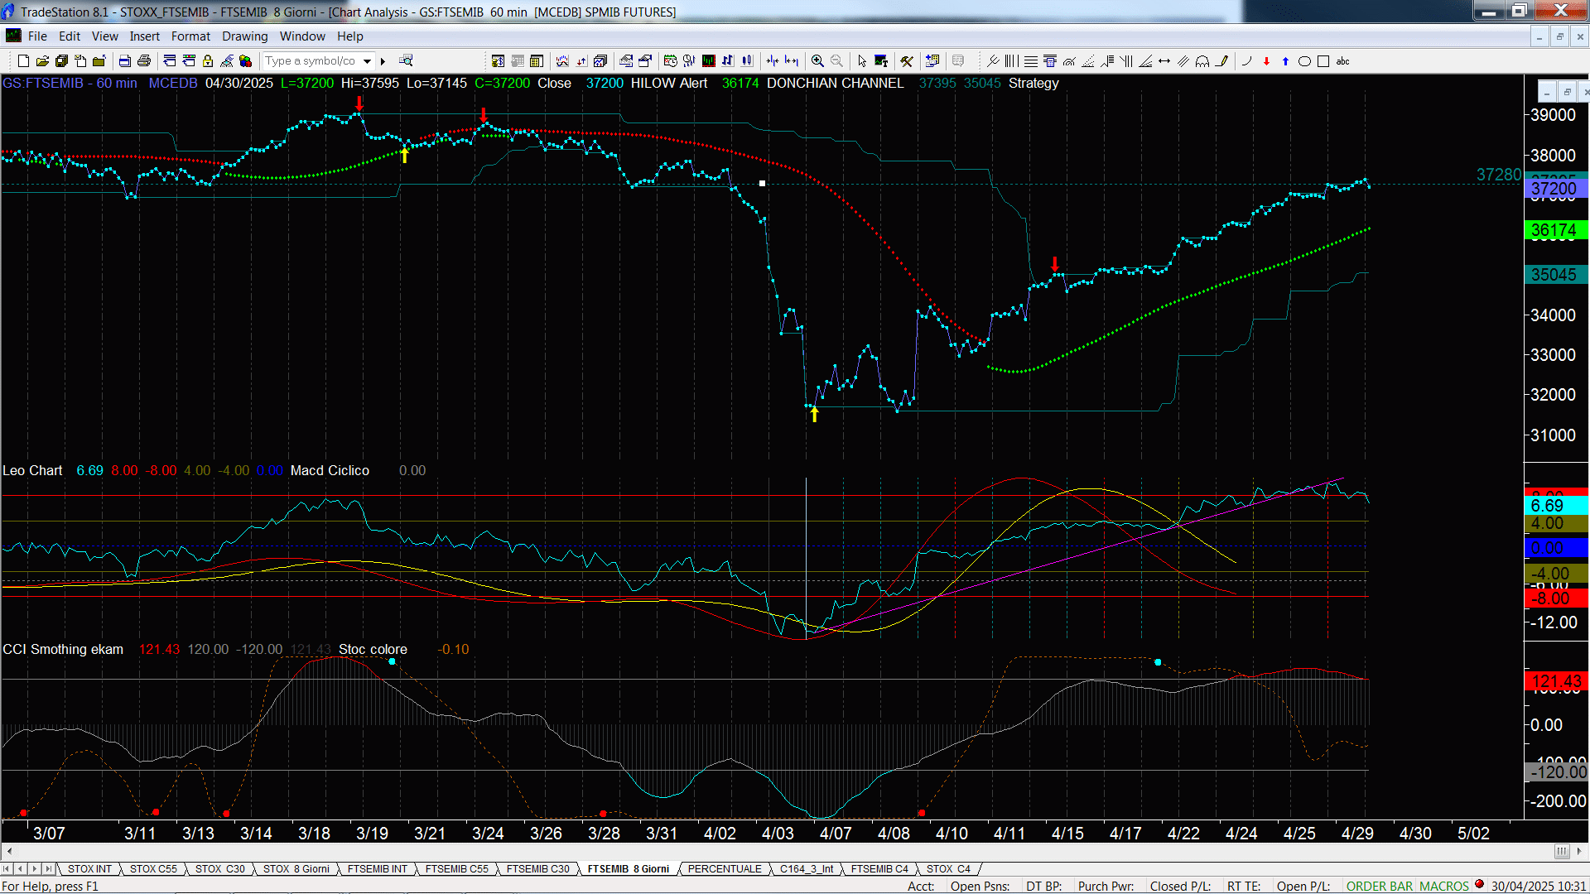Screen dimensions: 1590x894
Task: Click the 36174 HILOW price label
Action: (1555, 231)
